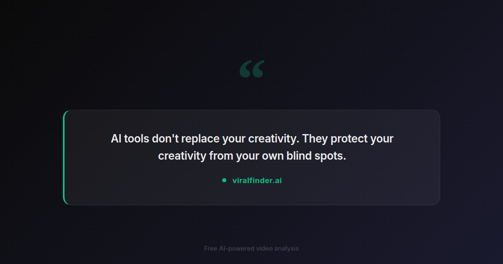Click the word "analysis" in the footer
This screenshot has height=264, width=503.
[x=286, y=248]
